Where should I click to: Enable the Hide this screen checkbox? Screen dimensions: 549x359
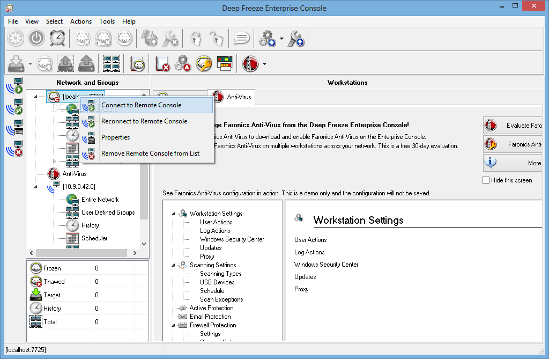pos(486,180)
